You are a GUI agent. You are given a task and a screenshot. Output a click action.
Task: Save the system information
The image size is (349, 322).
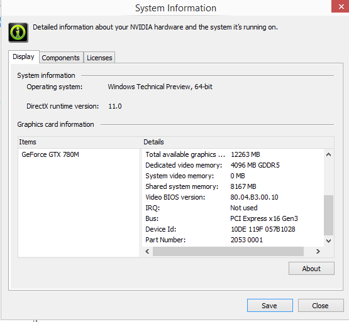click(270, 306)
